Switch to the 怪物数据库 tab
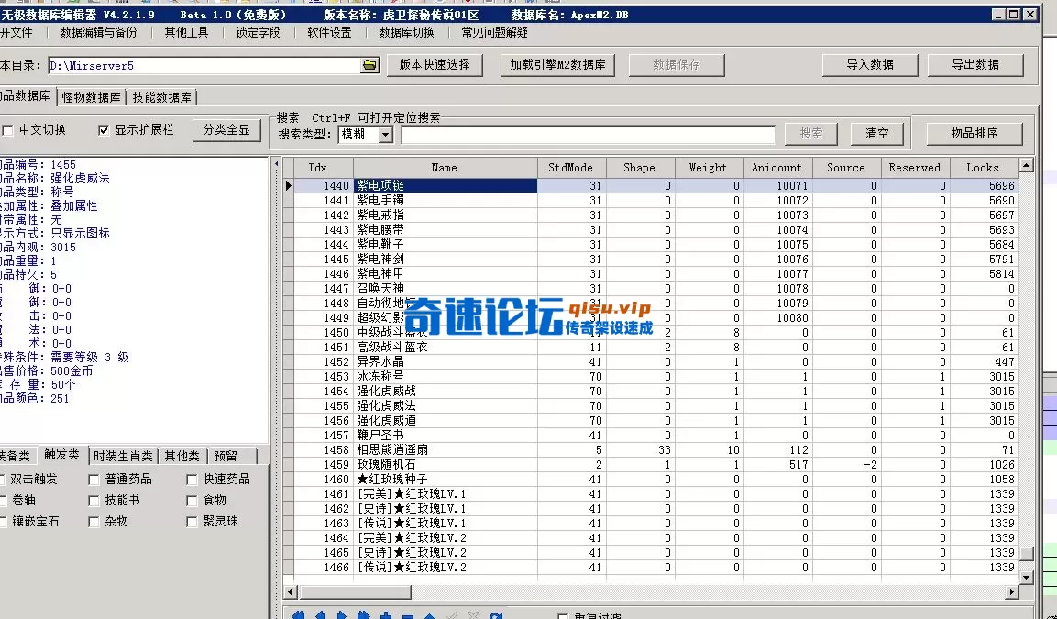The height and width of the screenshot is (619, 1057). click(x=90, y=94)
